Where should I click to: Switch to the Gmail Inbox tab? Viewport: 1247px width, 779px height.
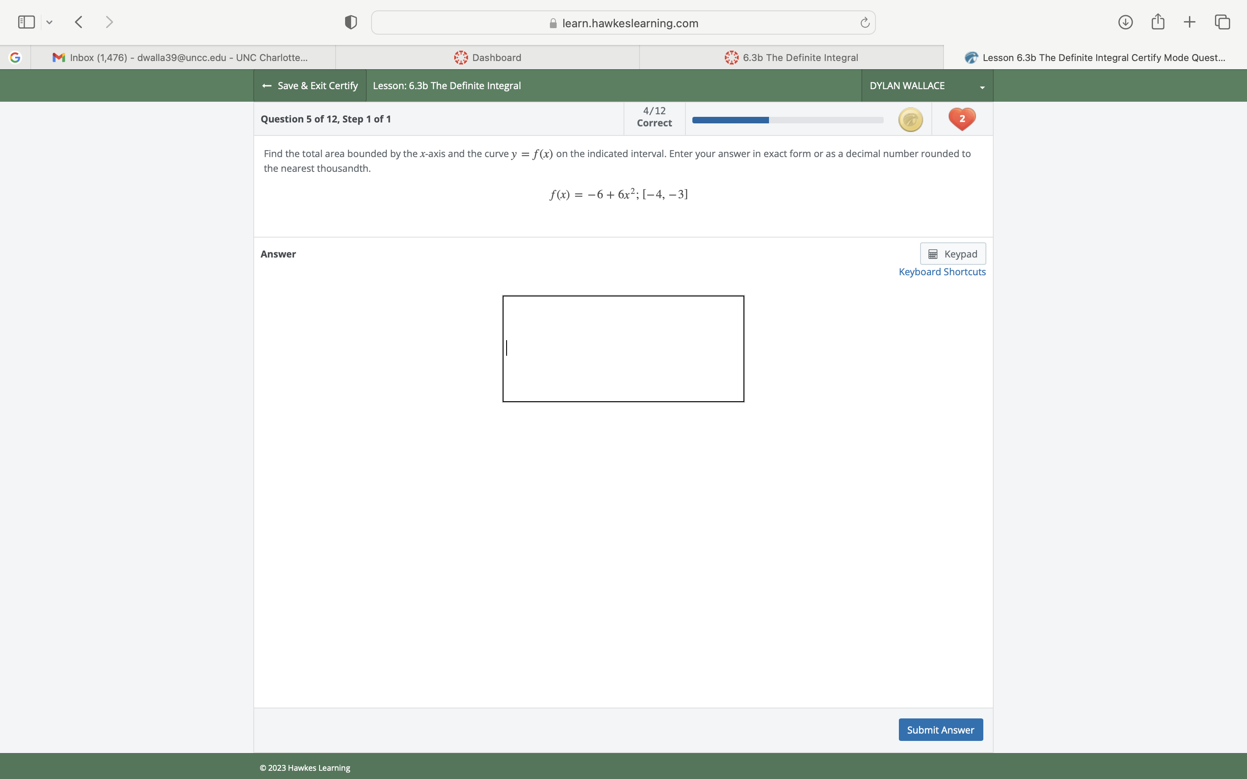pyautogui.click(x=183, y=57)
